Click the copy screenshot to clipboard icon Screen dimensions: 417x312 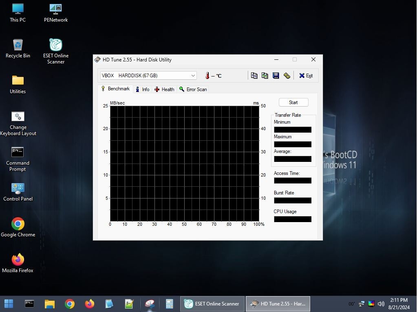(x=265, y=76)
